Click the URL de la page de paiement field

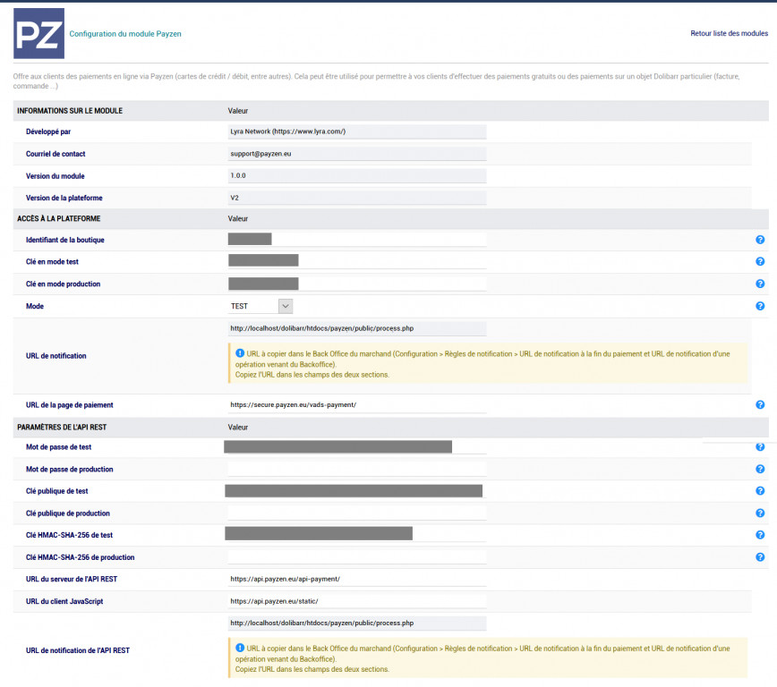coord(357,404)
